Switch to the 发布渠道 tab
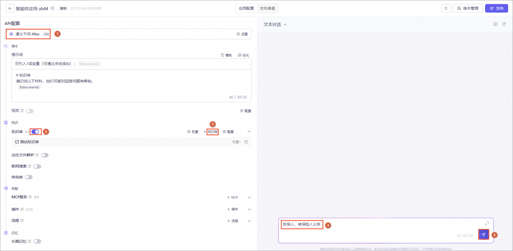Viewport: 513px width, 251px height. pyautogui.click(x=267, y=8)
